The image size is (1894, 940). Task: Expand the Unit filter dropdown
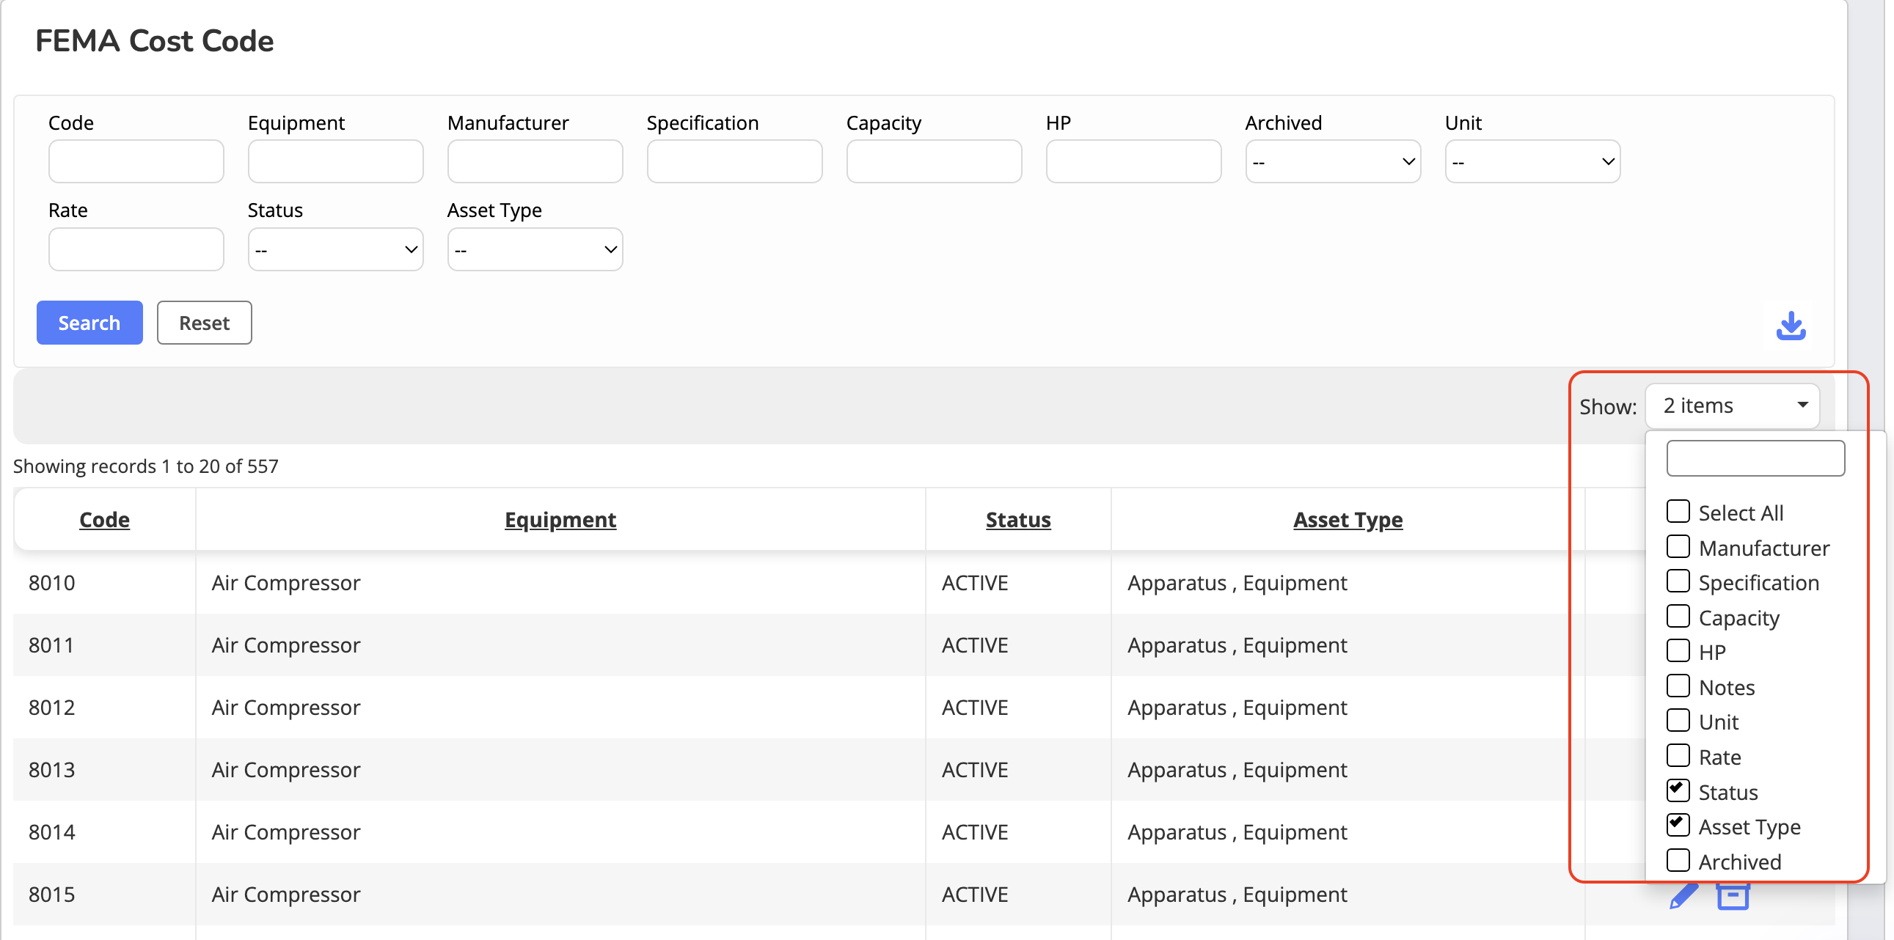[1532, 162]
